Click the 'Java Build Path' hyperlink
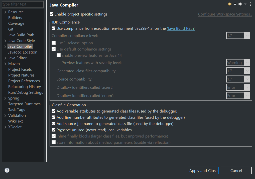 [181, 28]
